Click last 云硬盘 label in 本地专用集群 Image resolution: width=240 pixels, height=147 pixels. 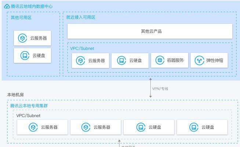coord(208,127)
